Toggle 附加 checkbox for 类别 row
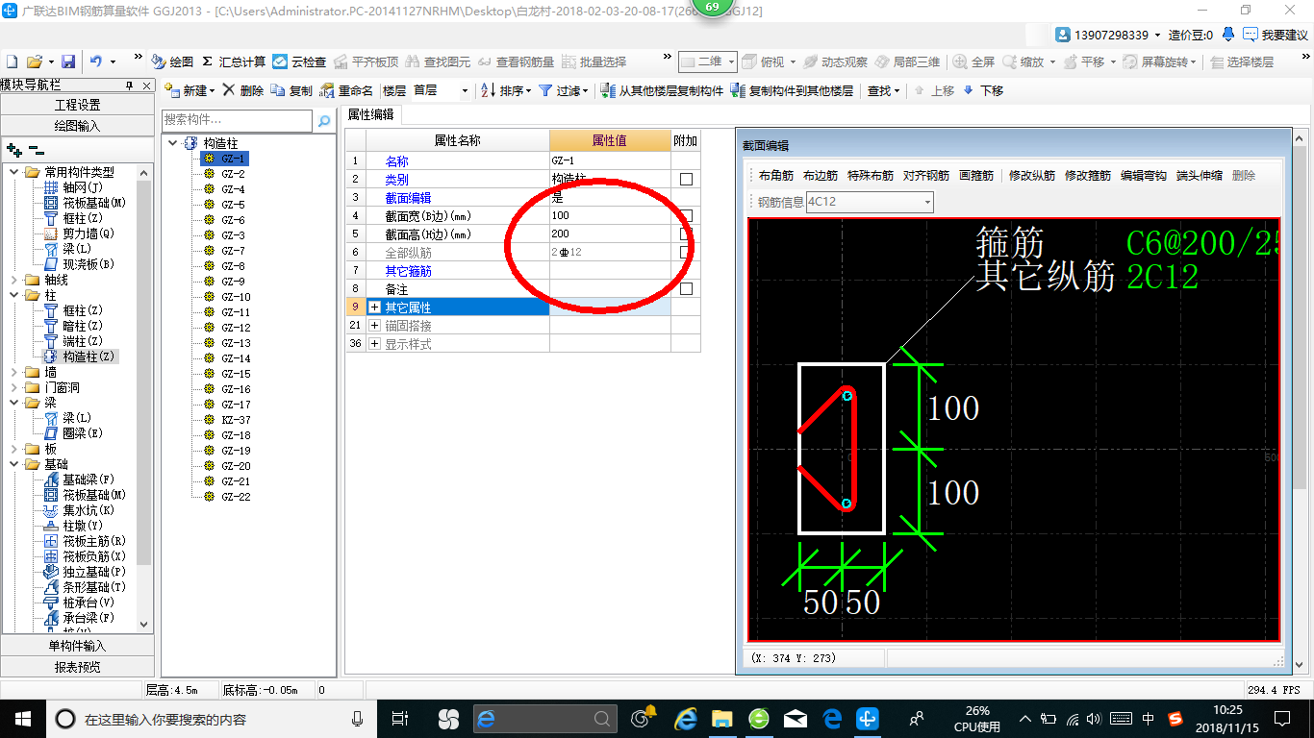Image resolution: width=1314 pixels, height=738 pixels. tap(686, 180)
